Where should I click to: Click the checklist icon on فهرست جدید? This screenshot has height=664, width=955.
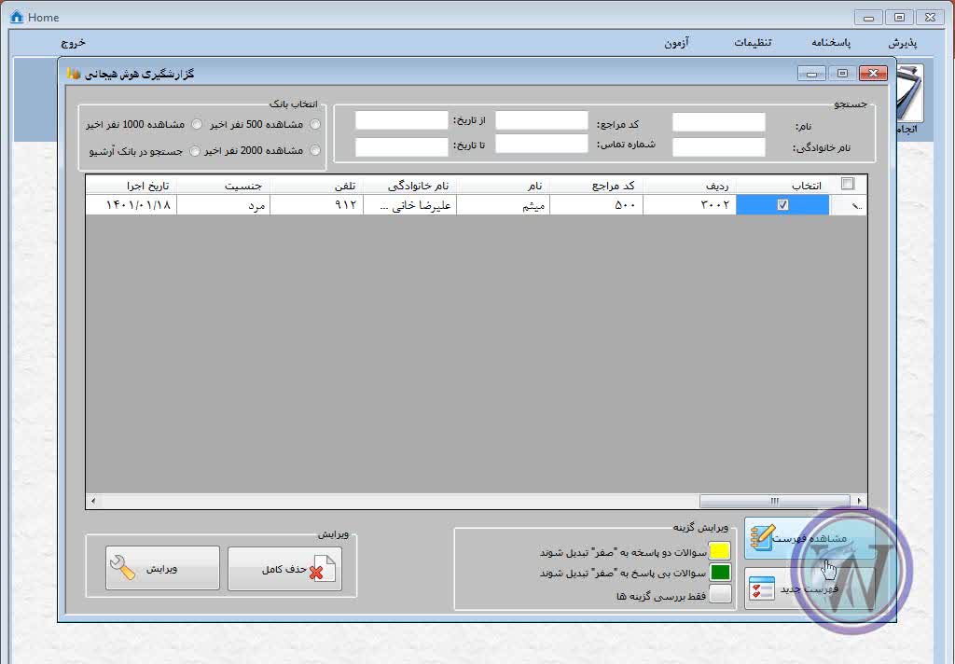[x=763, y=588]
